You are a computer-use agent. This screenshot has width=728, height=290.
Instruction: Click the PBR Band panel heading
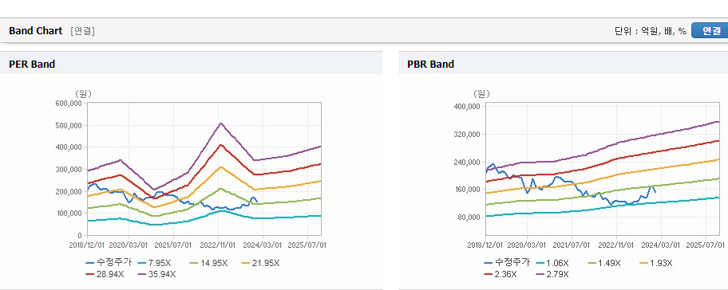coord(430,65)
